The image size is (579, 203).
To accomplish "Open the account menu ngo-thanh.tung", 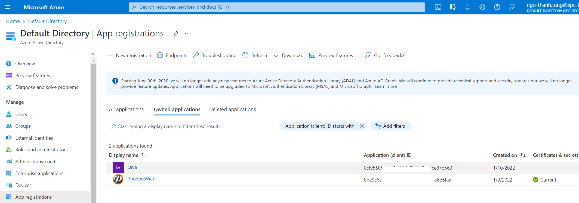I will (x=552, y=7).
